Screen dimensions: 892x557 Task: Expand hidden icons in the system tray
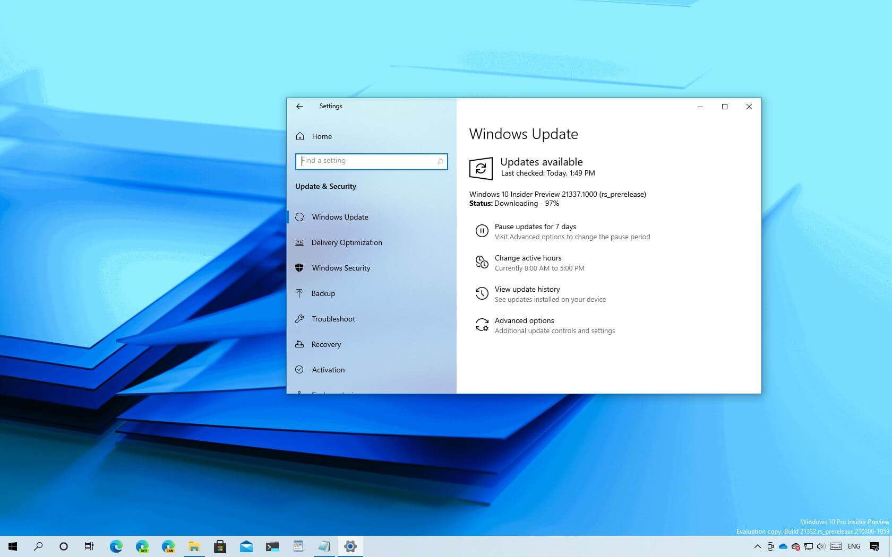click(758, 546)
